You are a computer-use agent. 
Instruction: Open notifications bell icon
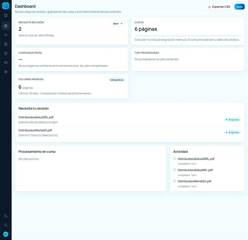click(x=6, y=225)
